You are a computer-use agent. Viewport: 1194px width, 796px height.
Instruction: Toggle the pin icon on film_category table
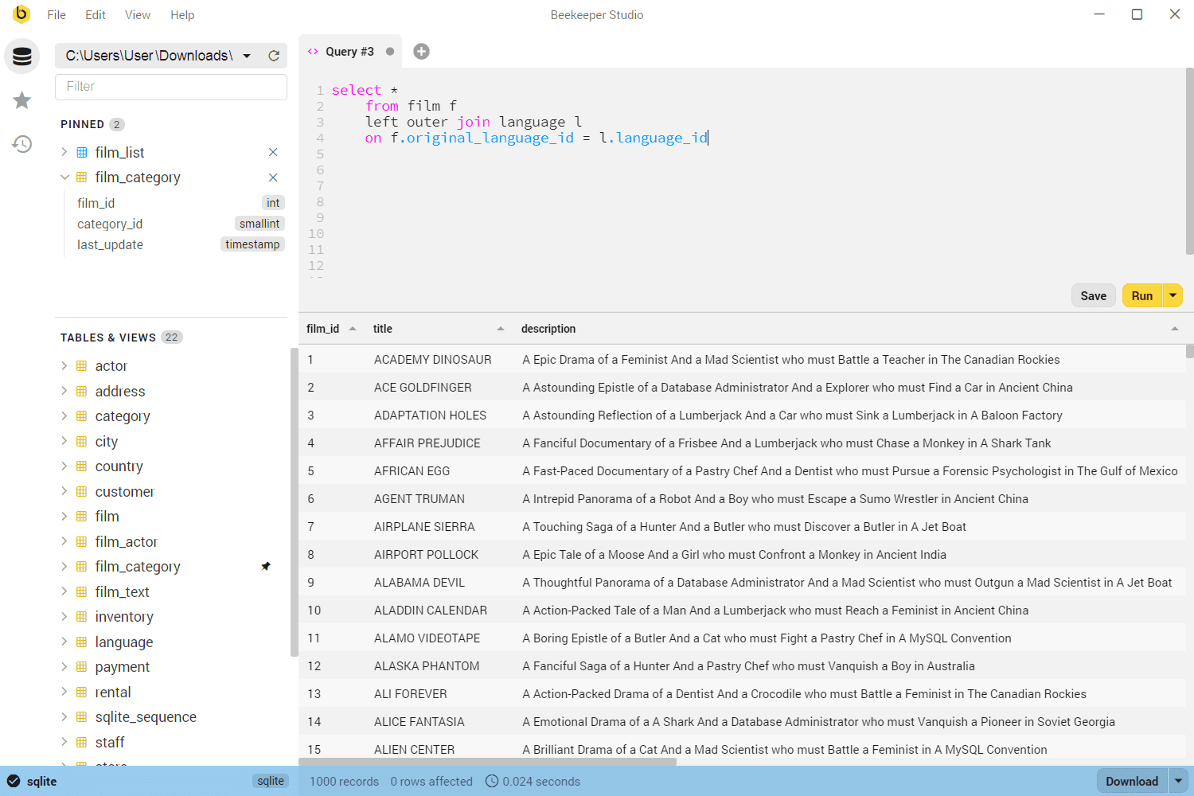[266, 567]
